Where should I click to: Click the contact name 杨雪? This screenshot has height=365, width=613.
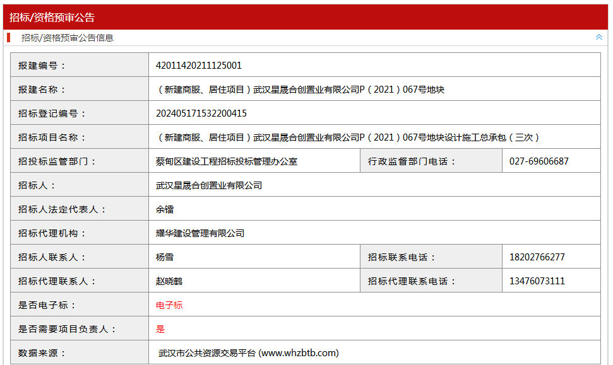[165, 257]
